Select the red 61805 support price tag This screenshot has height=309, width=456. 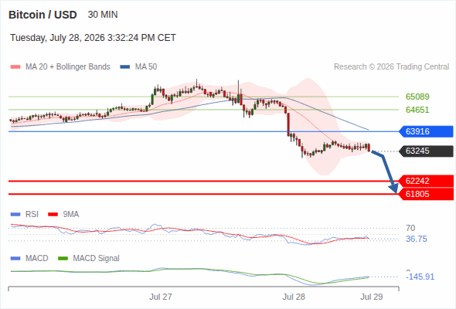tap(426, 194)
